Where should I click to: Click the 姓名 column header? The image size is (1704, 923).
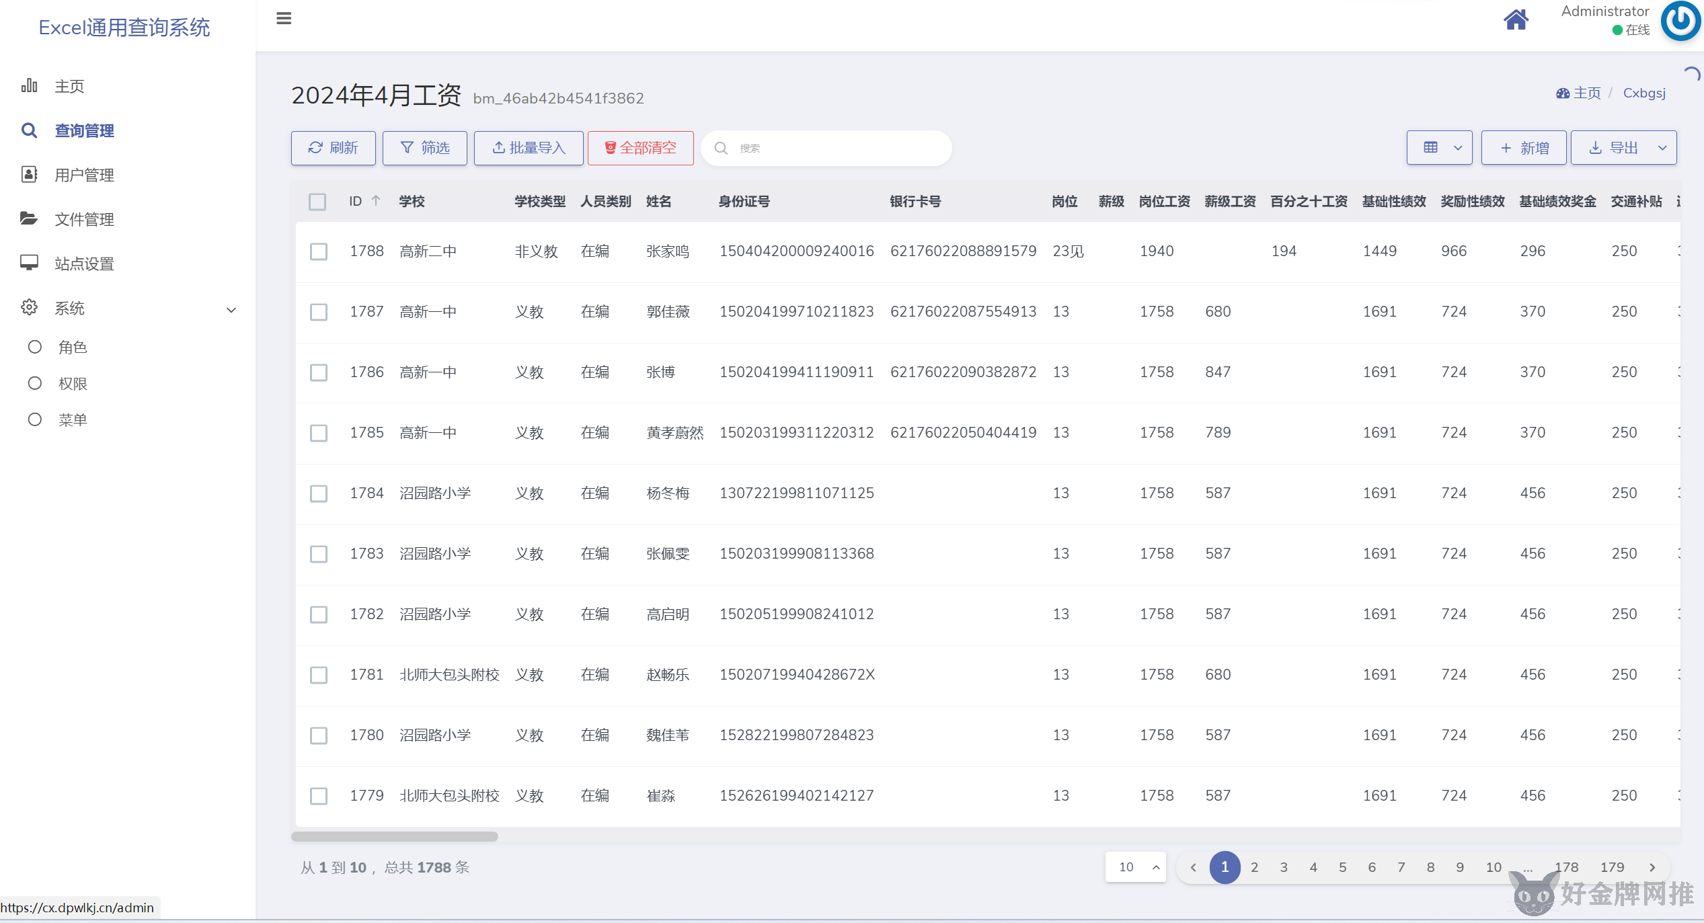click(x=658, y=202)
